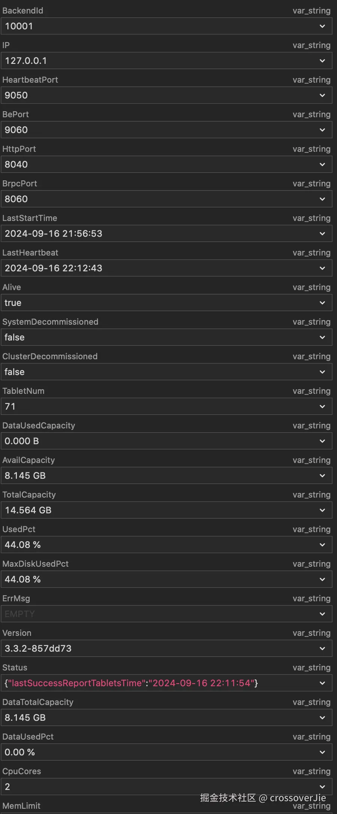The height and width of the screenshot is (814, 337).
Task: Click the BePort 9060 chevron icon
Action: coord(322,130)
